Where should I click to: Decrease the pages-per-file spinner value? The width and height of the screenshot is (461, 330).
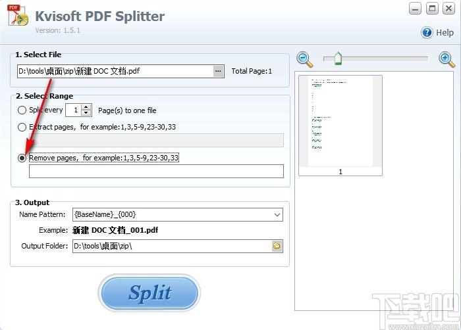(x=87, y=113)
